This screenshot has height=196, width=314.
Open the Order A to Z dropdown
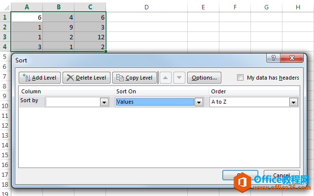[294, 102]
